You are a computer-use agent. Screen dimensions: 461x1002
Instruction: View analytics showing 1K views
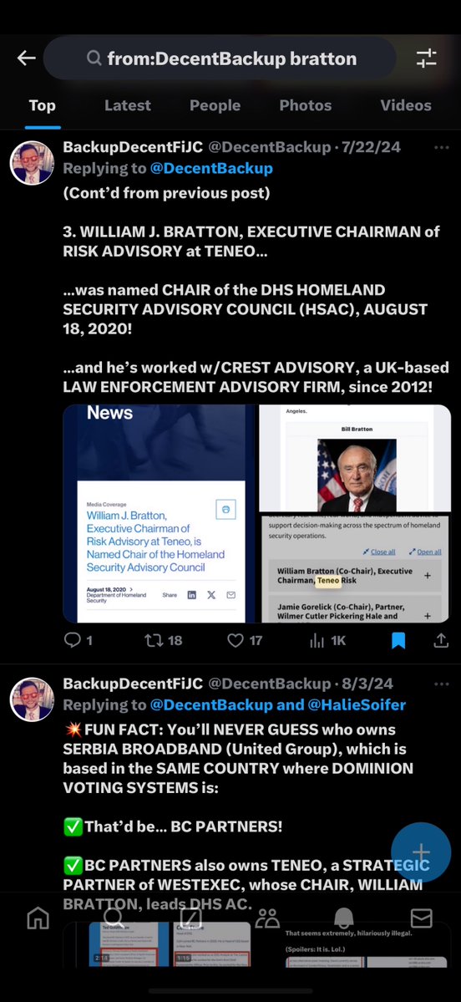(327, 639)
